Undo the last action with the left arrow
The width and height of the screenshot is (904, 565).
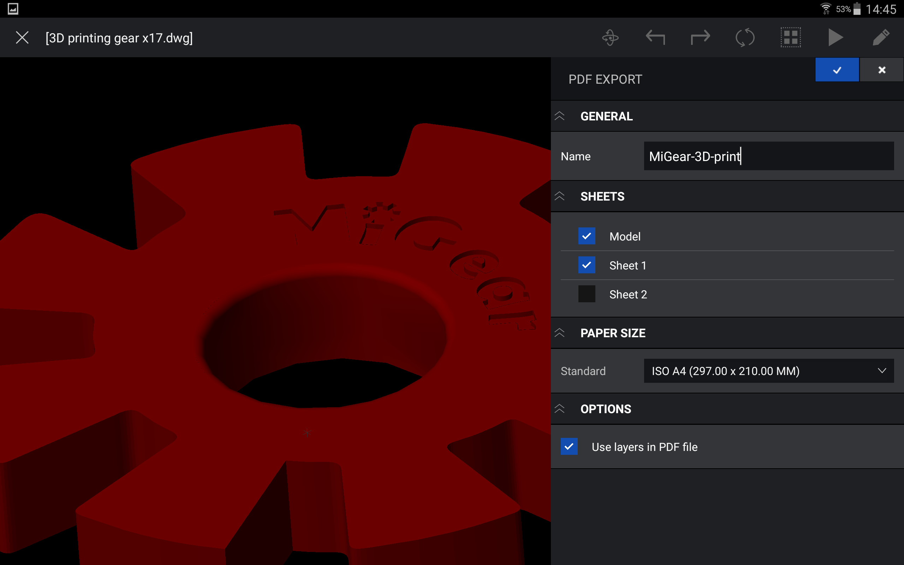[x=655, y=37]
